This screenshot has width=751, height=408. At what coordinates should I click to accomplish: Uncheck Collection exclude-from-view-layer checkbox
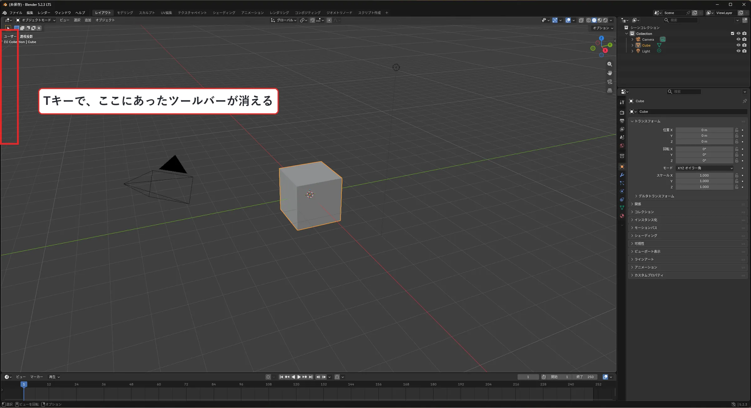(x=733, y=33)
